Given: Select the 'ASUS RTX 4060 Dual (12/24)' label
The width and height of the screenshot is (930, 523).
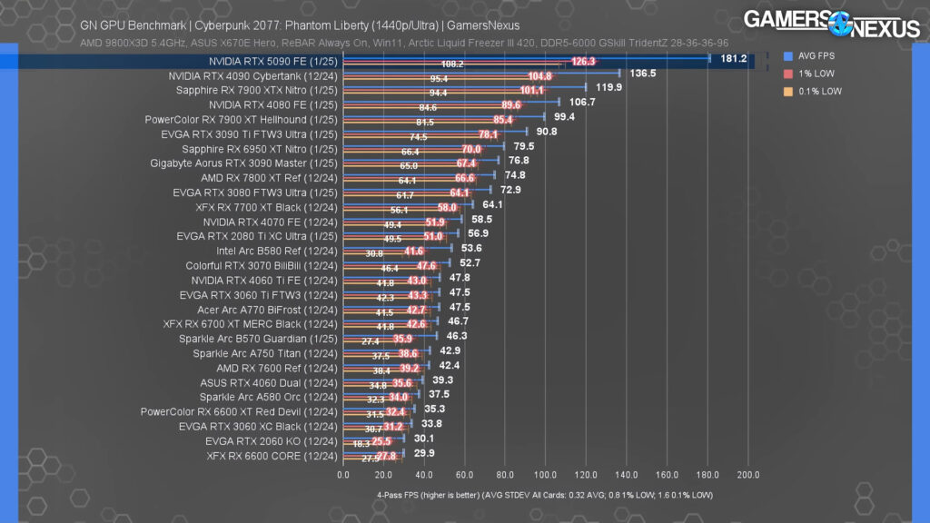Looking at the screenshot, I should click(x=269, y=383).
